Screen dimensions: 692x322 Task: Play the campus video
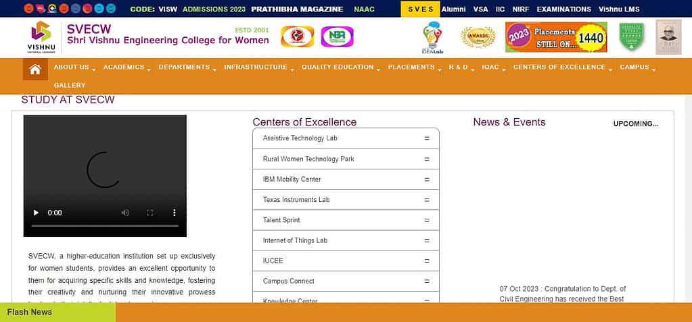tap(36, 213)
